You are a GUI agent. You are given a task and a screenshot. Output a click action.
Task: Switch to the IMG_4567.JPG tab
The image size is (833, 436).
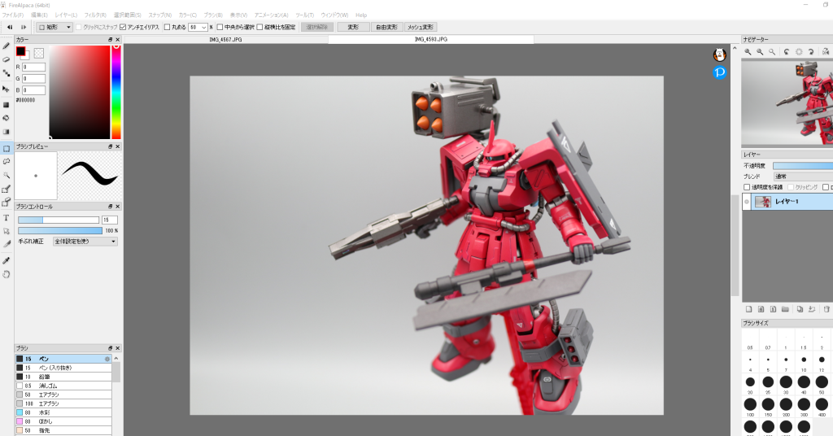(226, 39)
